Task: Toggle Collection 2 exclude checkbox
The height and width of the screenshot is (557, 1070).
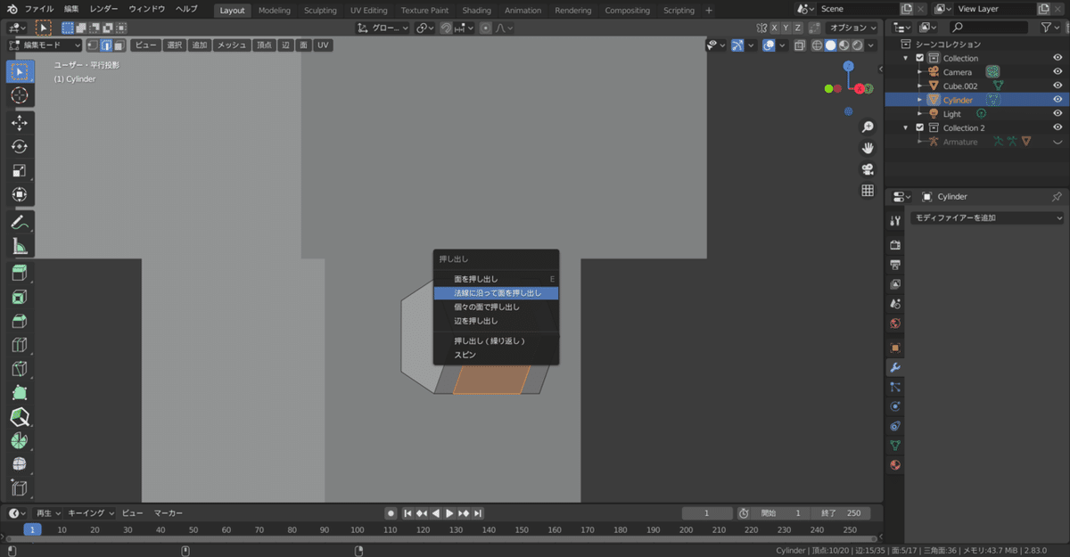Action: [919, 127]
